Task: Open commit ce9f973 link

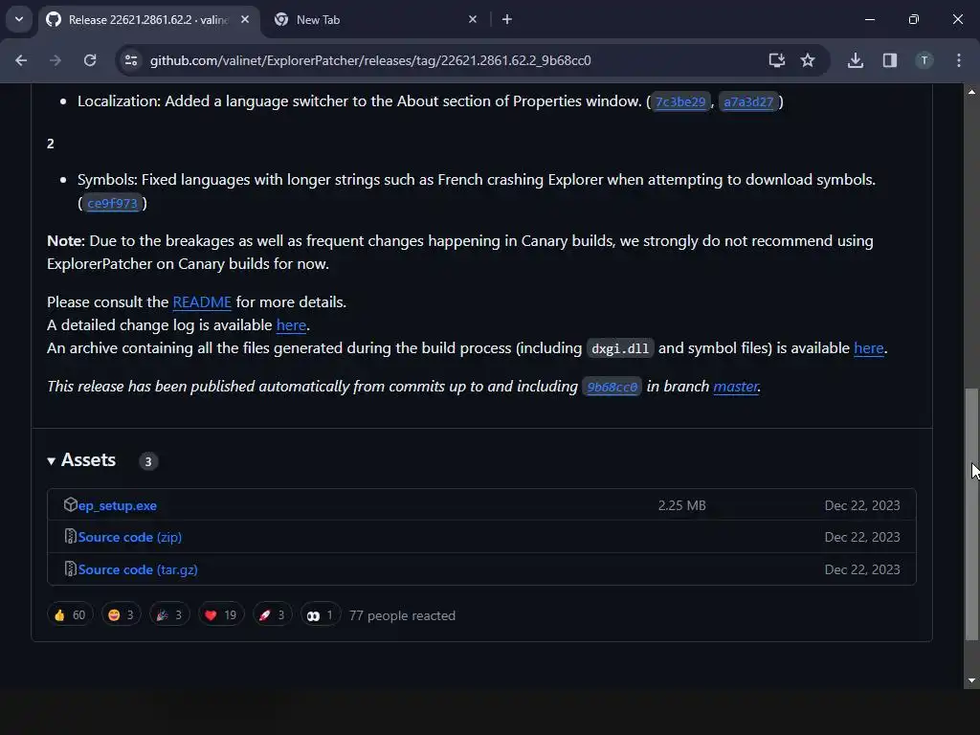Action: pos(112,203)
